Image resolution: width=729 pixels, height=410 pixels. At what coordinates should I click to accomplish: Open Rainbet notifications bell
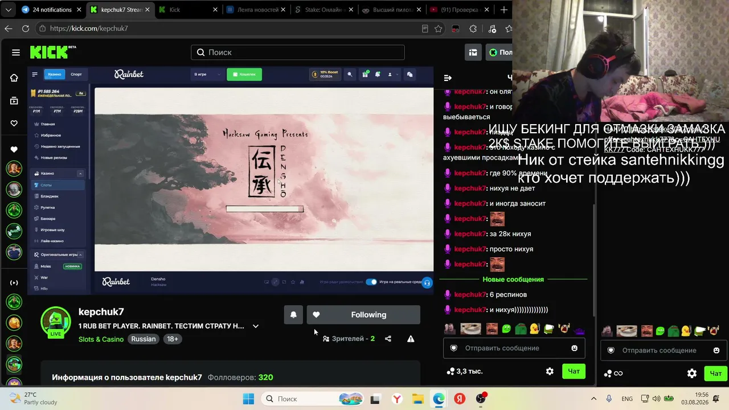point(378,74)
